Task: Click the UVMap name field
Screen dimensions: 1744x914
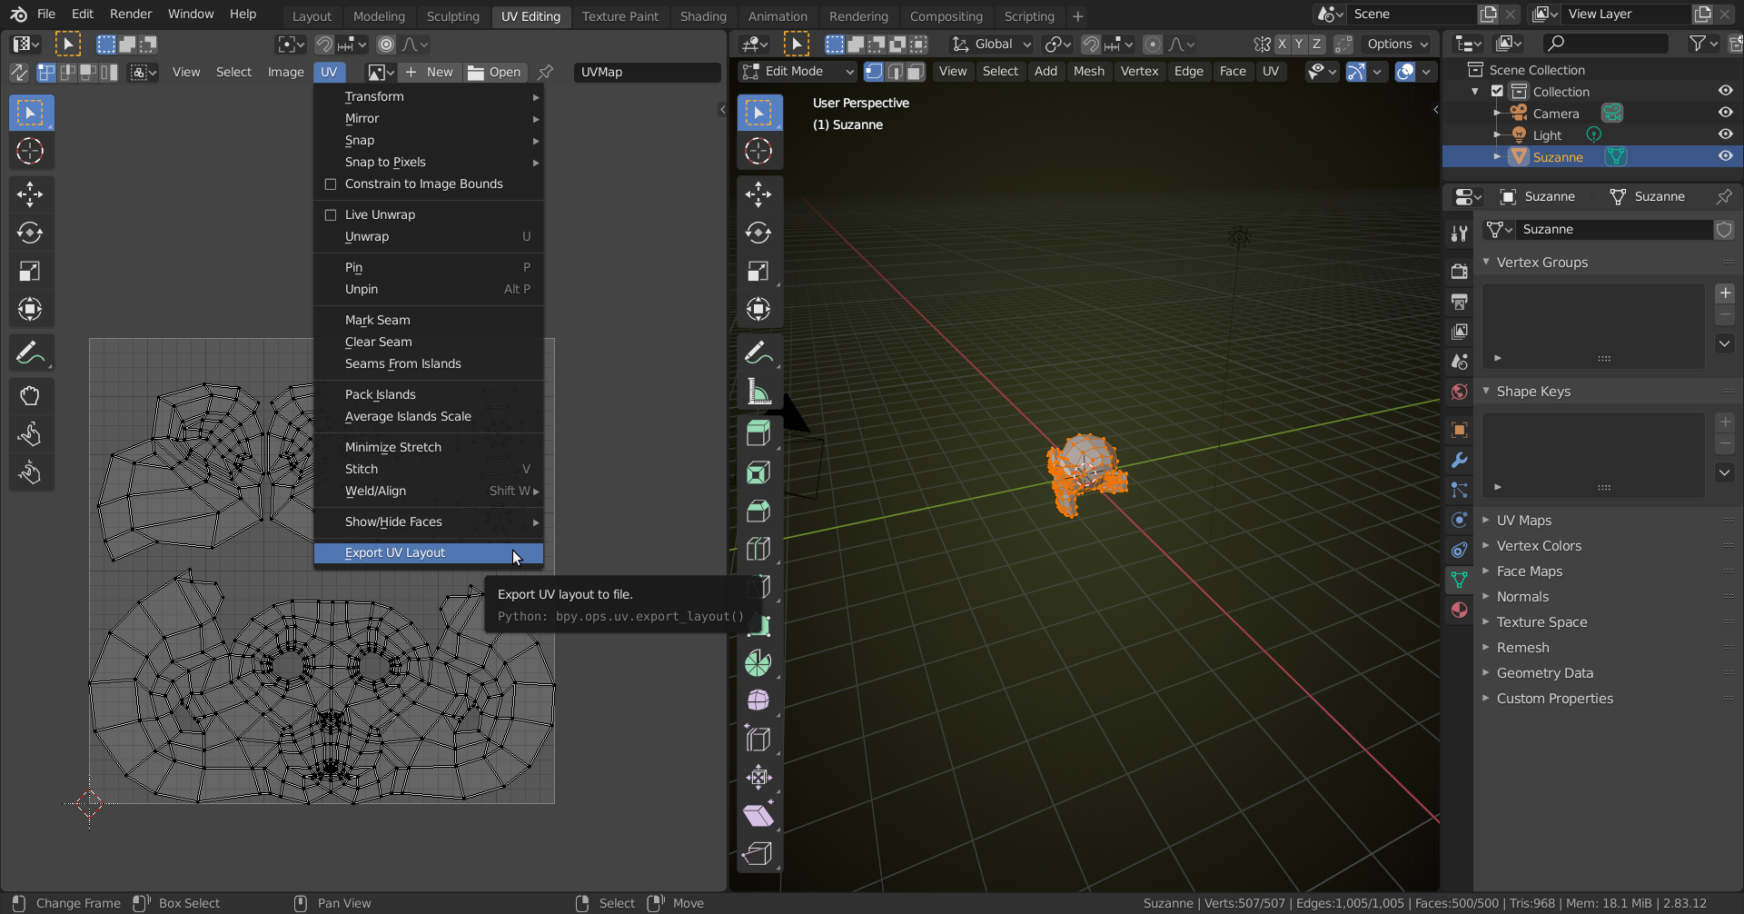Action: pyautogui.click(x=646, y=72)
